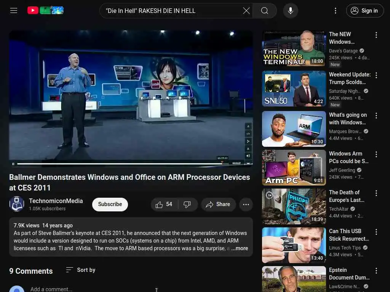Open The Death of Europe's Last thumbnail
The width and height of the screenshot is (390, 292).
pos(294,206)
